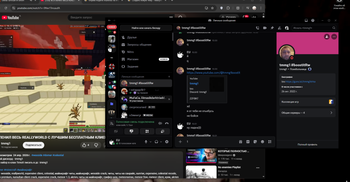Attach a file with plus button
The image size is (350, 182).
(180, 142)
